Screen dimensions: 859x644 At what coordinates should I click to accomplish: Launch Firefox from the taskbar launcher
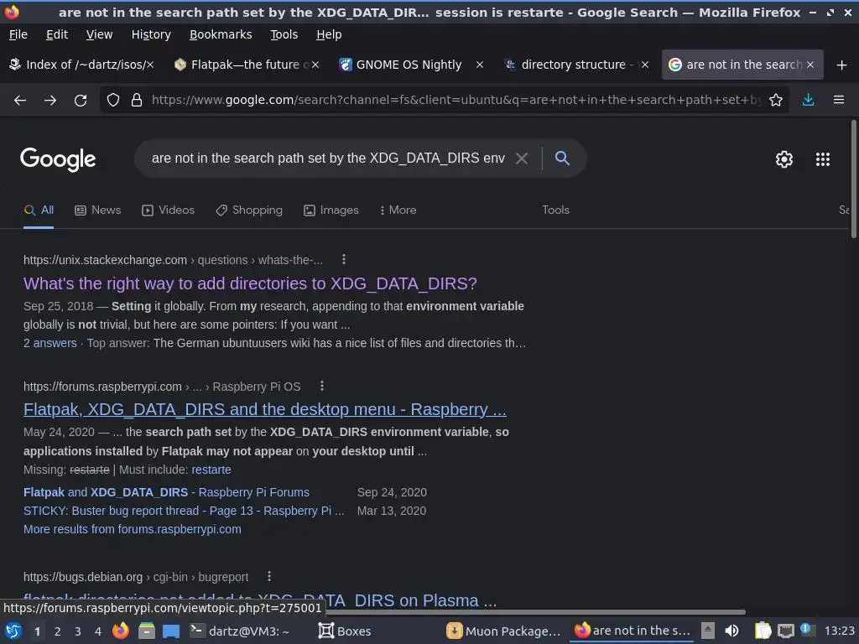point(121,631)
